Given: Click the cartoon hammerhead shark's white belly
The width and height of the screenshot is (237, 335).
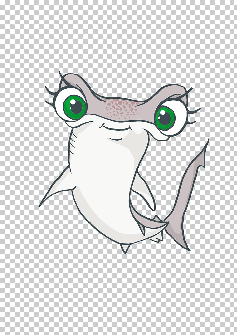Looking at the screenshot, I should (x=105, y=184).
